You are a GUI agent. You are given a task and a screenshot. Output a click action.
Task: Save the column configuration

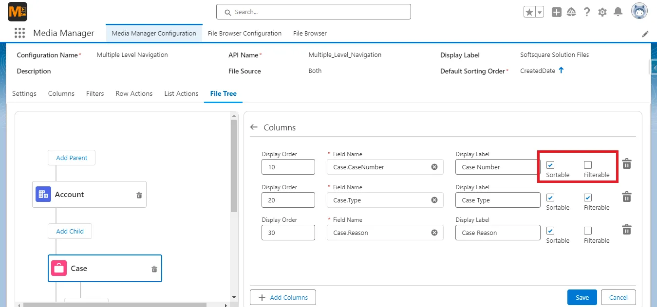coord(582,297)
